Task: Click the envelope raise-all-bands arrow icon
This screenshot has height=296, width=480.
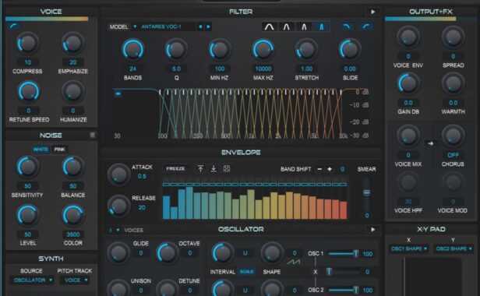Action: (x=200, y=169)
